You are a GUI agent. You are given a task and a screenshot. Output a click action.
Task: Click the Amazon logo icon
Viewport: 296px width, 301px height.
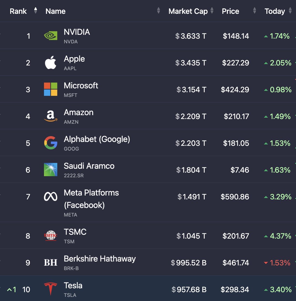pos(51,116)
